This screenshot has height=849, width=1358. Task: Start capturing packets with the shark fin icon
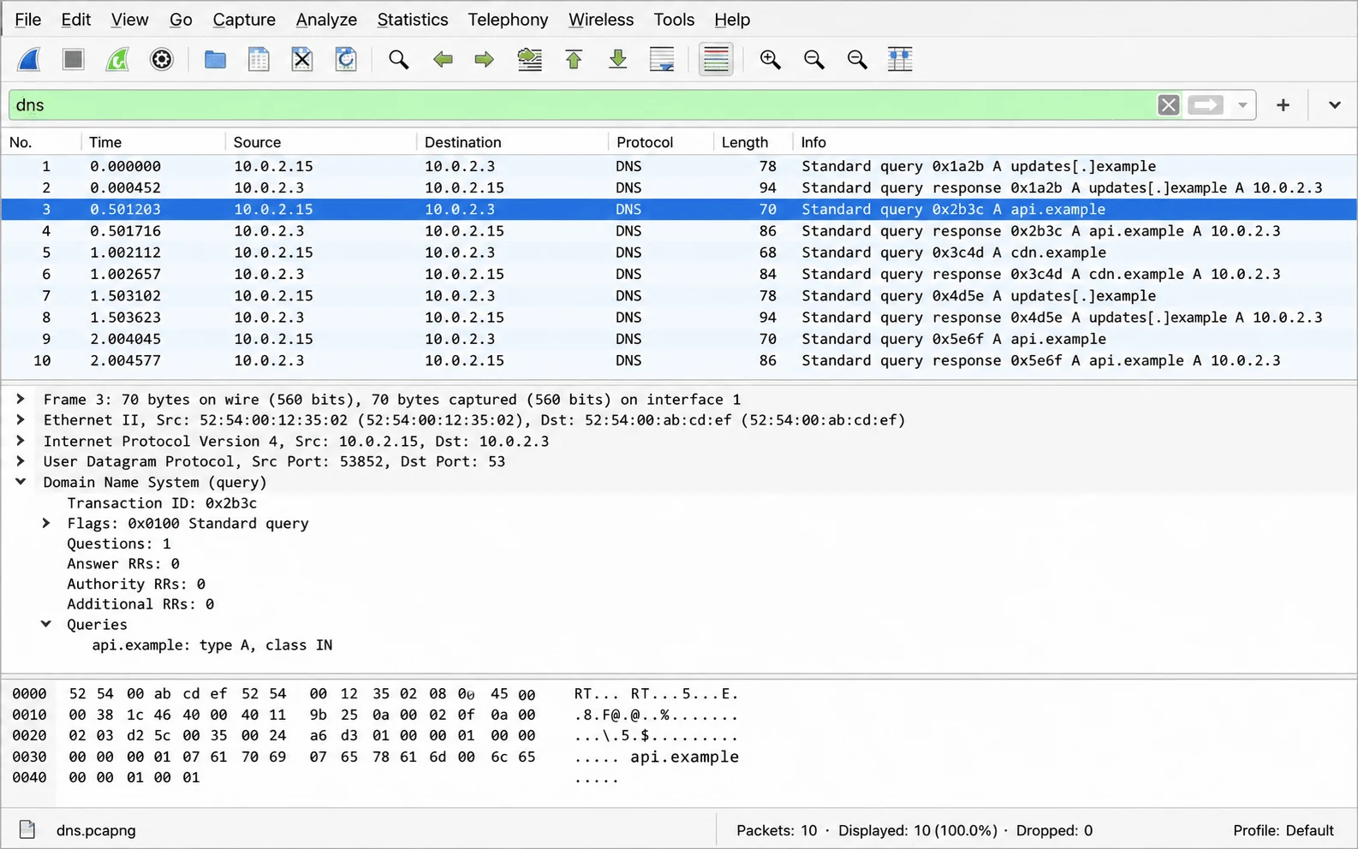pos(30,60)
